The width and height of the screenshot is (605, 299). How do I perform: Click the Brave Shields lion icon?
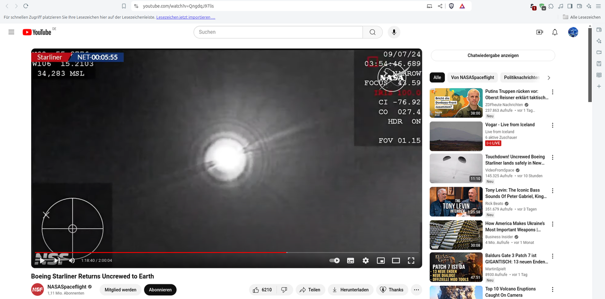(451, 6)
